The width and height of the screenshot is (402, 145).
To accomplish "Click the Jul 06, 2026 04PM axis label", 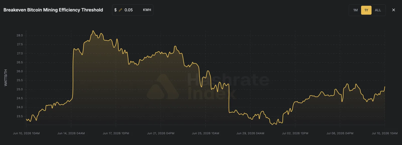I will coord(340,133).
